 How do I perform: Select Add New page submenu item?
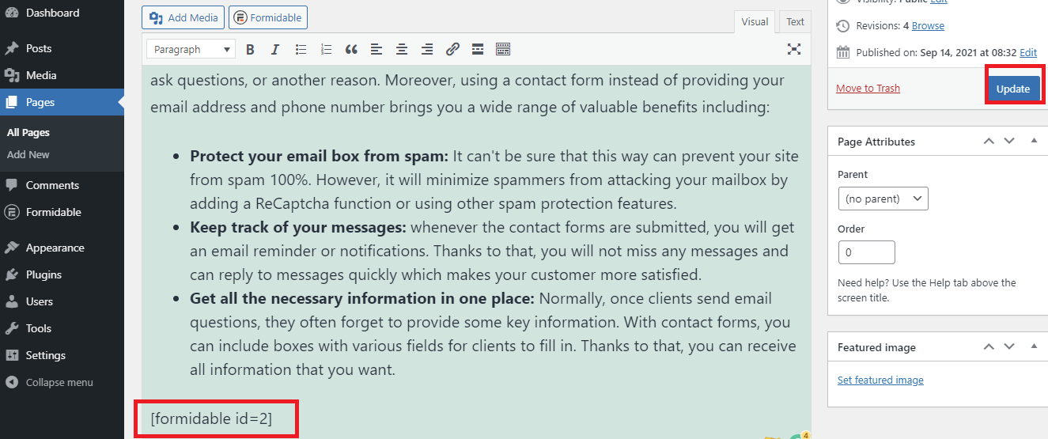click(28, 154)
